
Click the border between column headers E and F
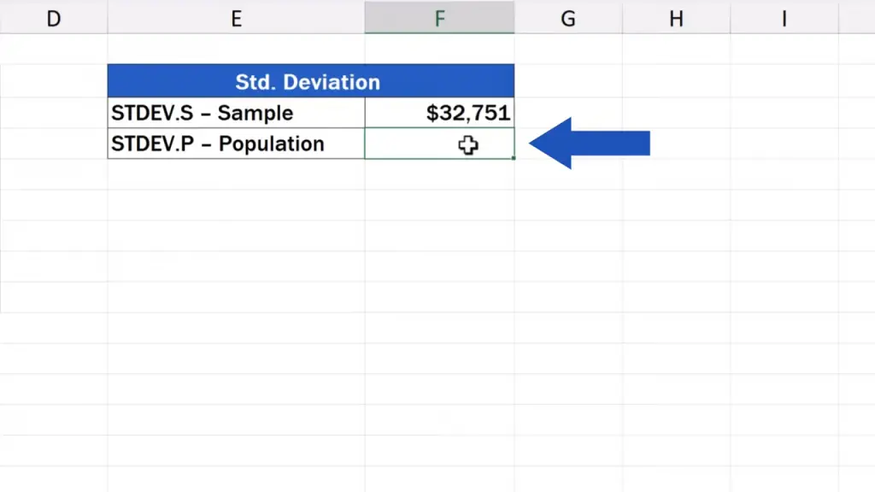[365, 18]
